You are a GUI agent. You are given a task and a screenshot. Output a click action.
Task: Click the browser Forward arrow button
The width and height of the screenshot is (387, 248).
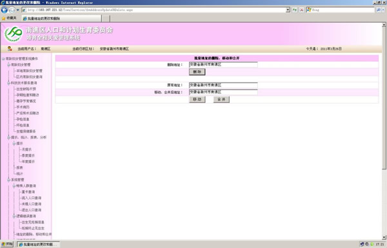(12, 10)
